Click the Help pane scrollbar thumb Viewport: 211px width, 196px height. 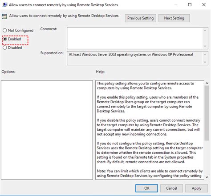pos(207,113)
